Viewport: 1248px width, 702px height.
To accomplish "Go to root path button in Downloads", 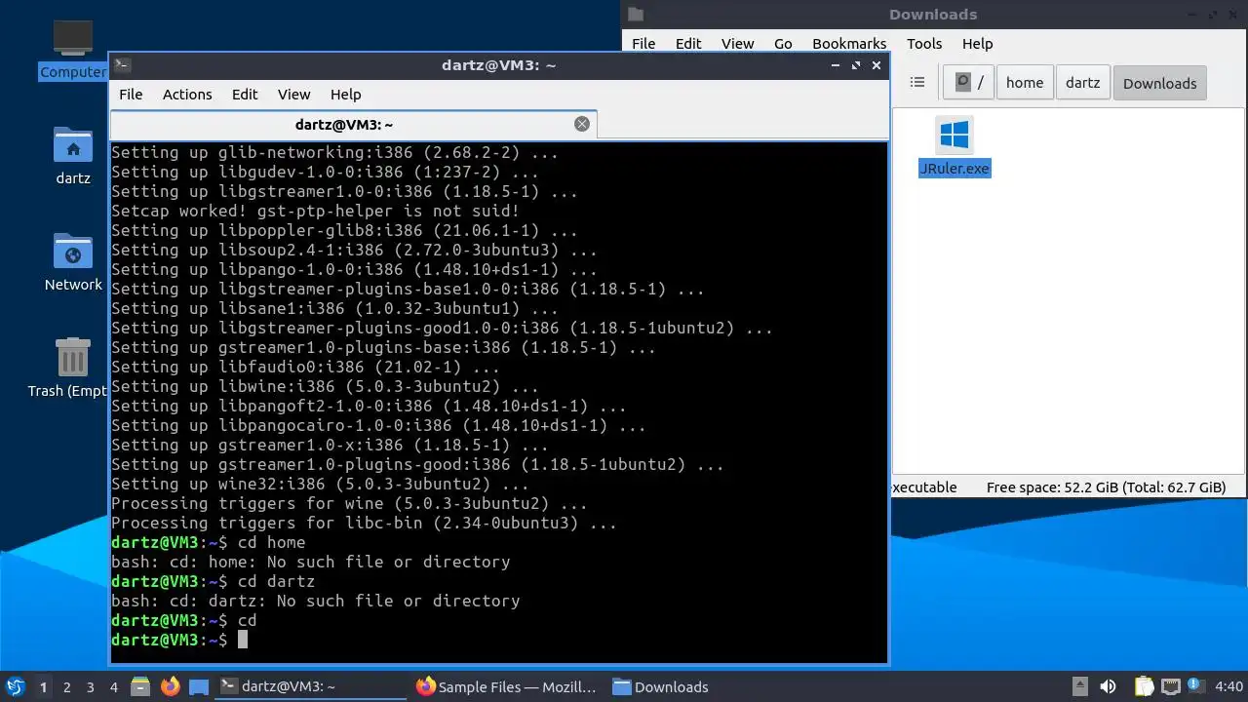I will click(969, 83).
